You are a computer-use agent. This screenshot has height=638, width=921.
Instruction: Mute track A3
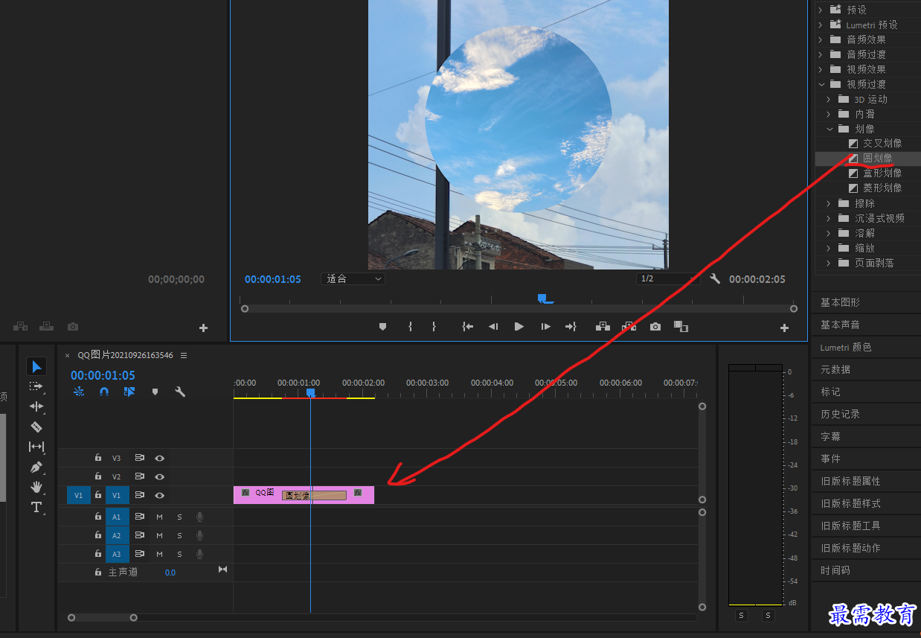159,555
